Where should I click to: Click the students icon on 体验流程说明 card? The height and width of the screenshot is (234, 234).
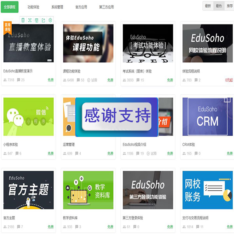[184, 80]
